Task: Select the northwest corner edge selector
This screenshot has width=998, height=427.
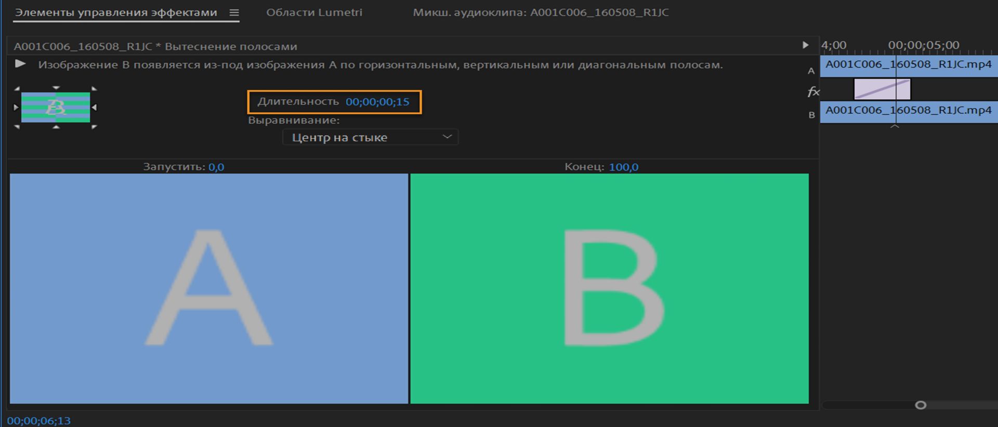Action: [17, 89]
